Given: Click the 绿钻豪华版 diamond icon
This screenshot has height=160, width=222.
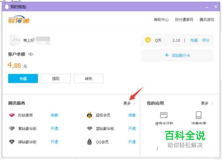Looking at the screenshot, I should (x=12, y=142).
